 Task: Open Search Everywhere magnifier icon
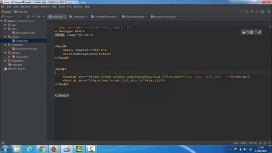click(x=269, y=11)
